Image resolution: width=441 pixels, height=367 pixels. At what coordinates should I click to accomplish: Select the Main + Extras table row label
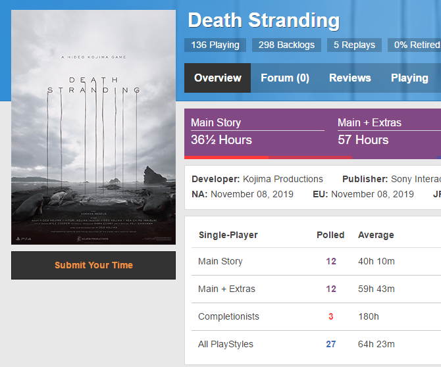pos(226,289)
